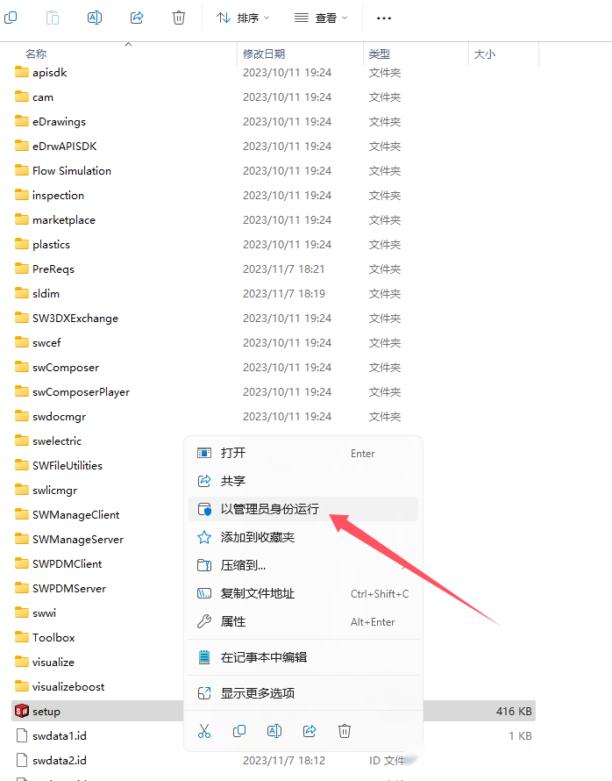Click the share icon in top toolbar
This screenshot has width=612, height=781.
pos(137,18)
